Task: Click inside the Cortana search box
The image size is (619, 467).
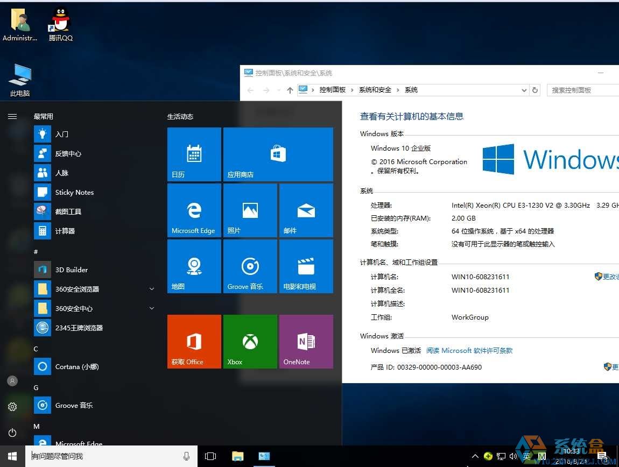Action: point(108,456)
